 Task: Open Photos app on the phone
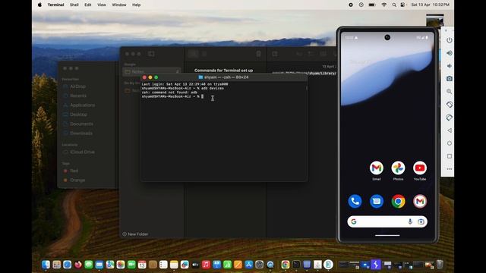click(398, 168)
